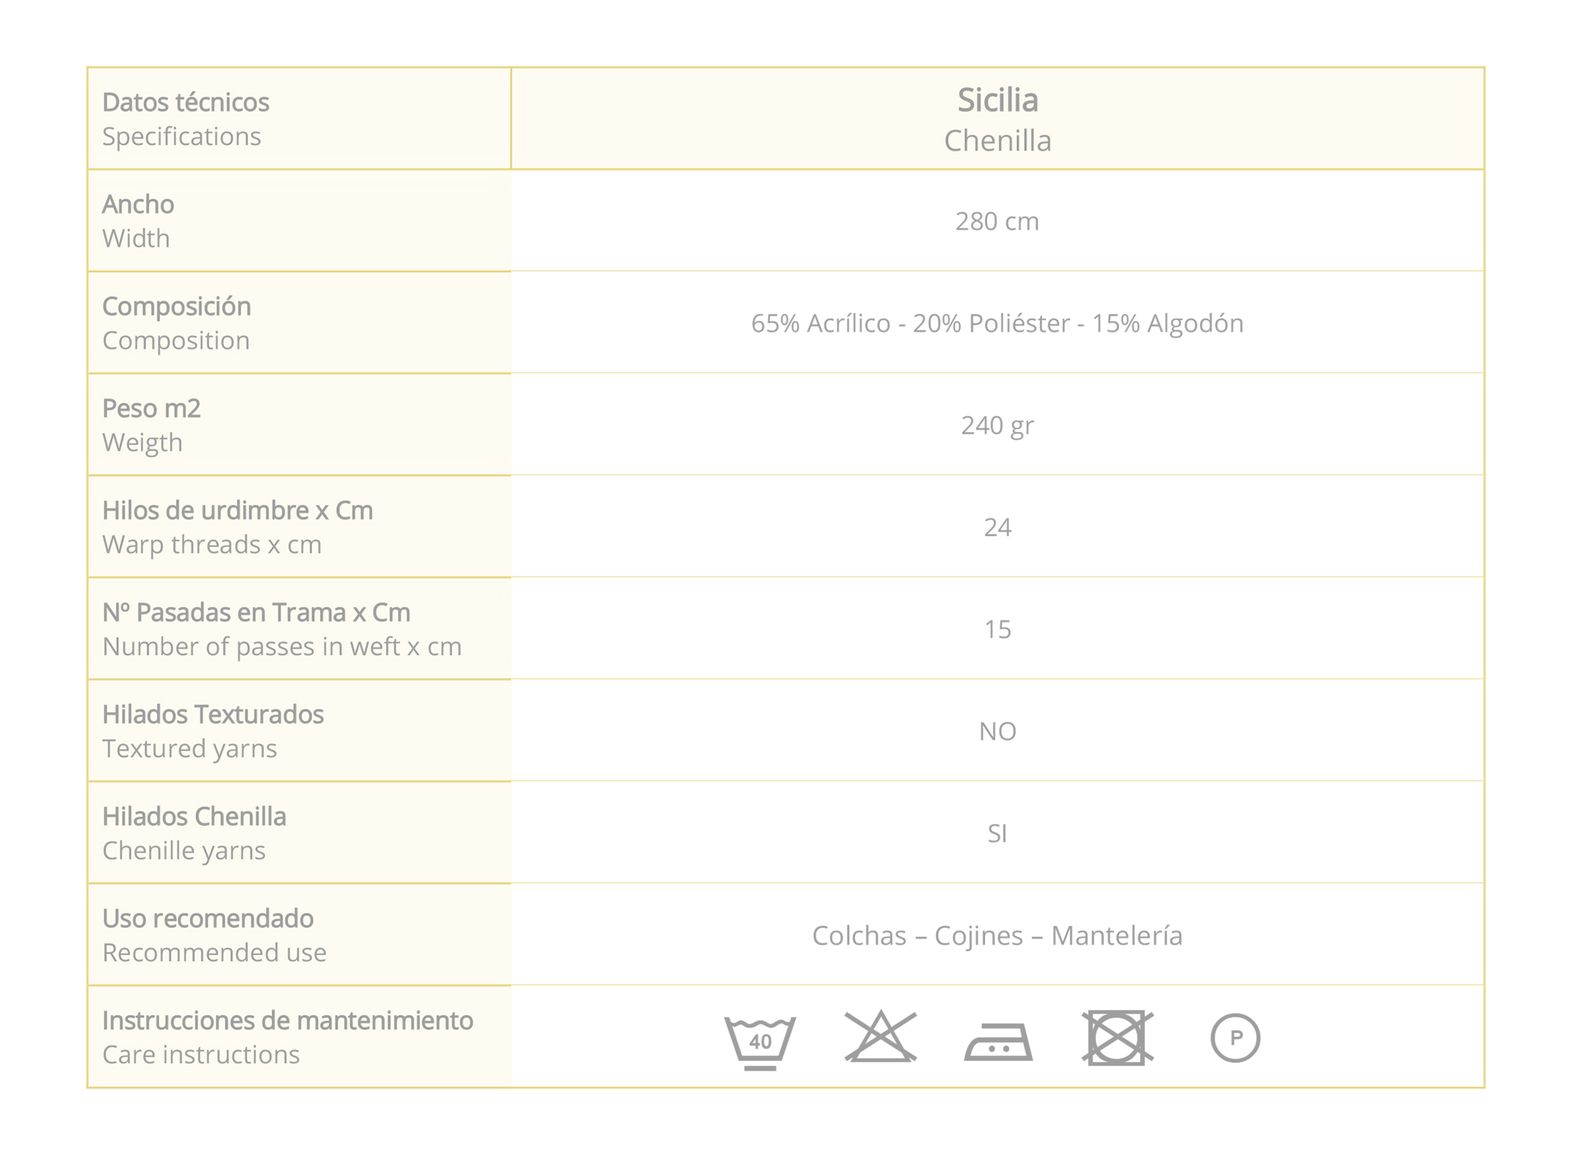Image resolution: width=1572 pixels, height=1162 pixels.
Task: Select the SI value for chenille yarns
Action: [x=997, y=834]
